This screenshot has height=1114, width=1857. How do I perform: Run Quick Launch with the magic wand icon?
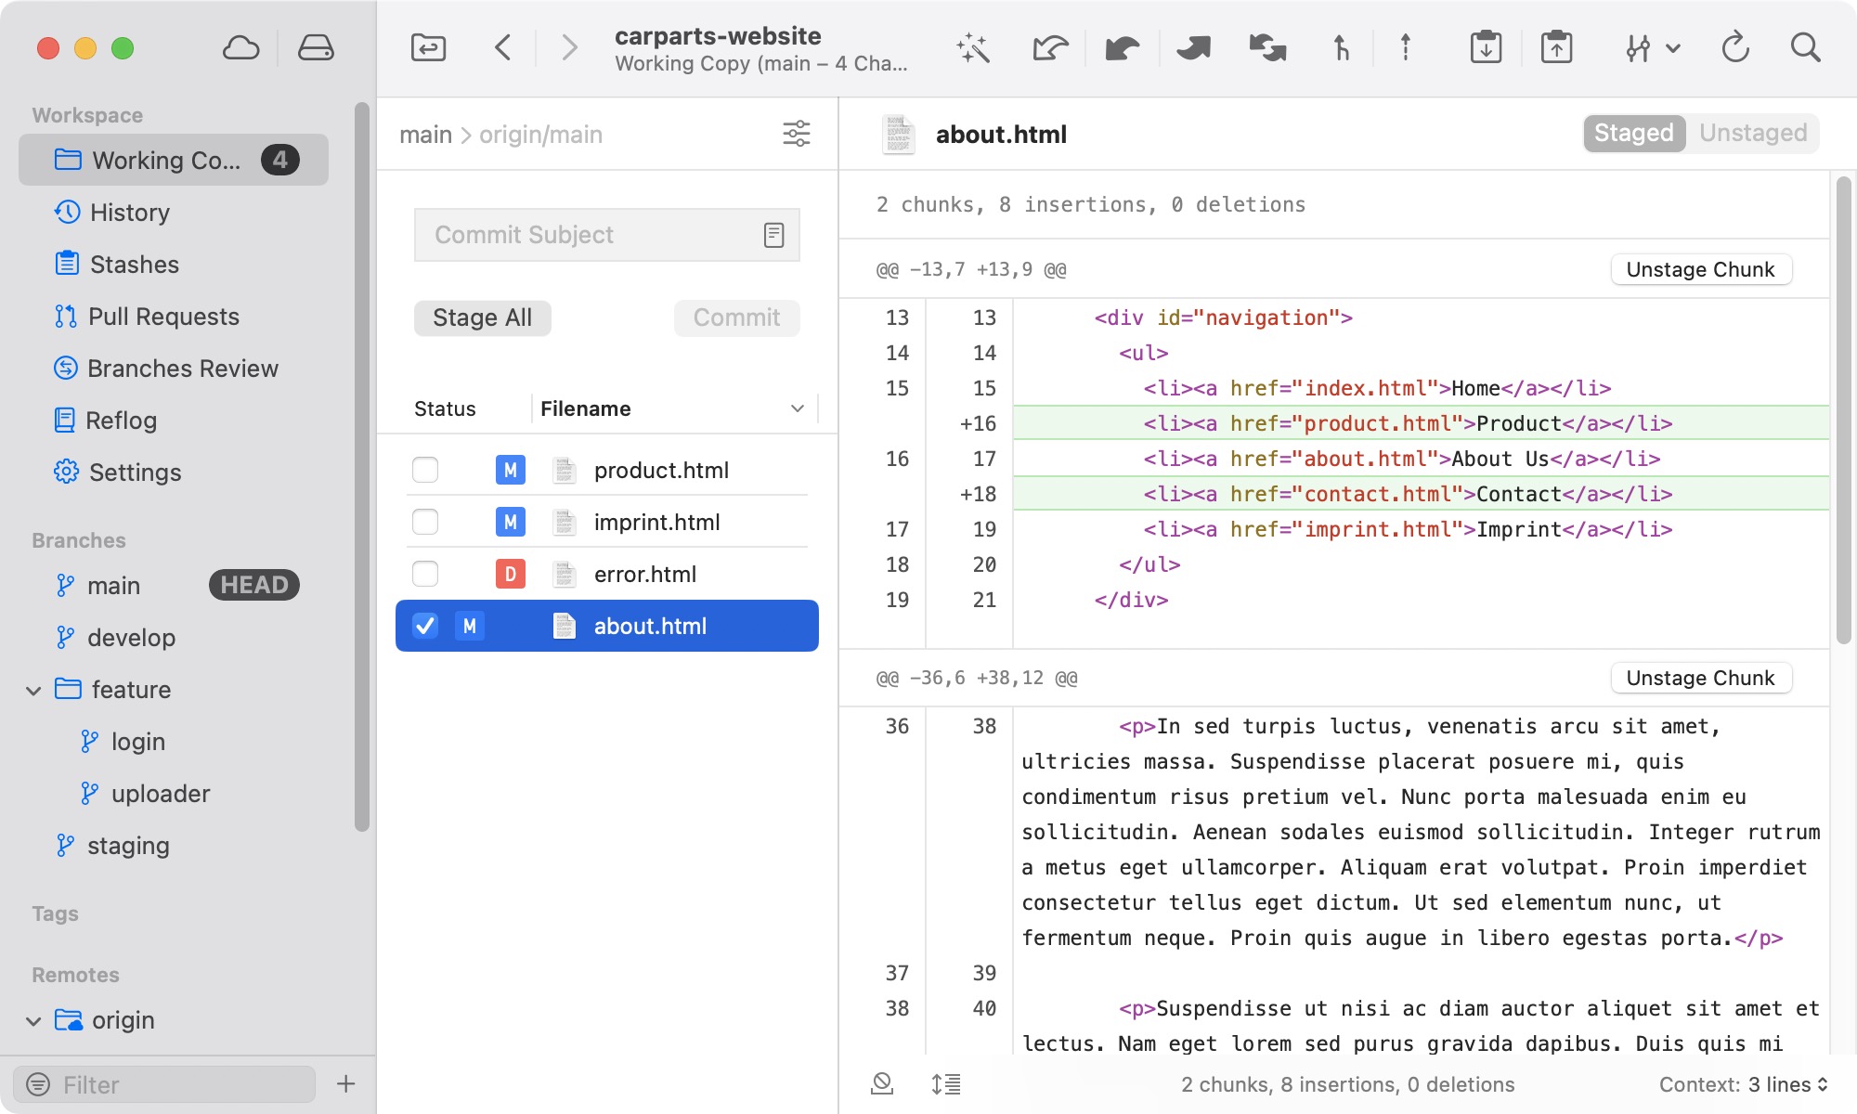(x=971, y=47)
